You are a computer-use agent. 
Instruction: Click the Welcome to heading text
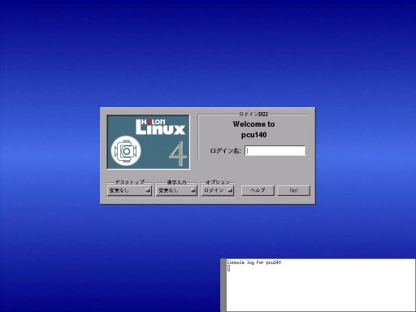pyautogui.click(x=253, y=124)
